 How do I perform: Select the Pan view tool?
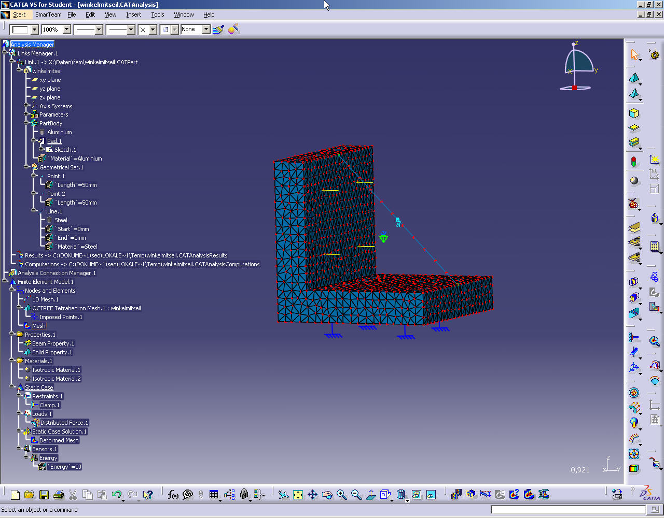(312, 495)
